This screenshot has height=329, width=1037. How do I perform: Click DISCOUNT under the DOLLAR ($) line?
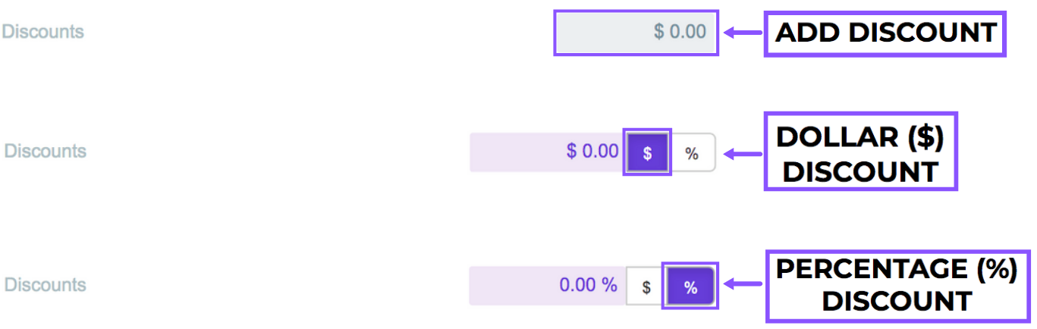click(x=861, y=171)
